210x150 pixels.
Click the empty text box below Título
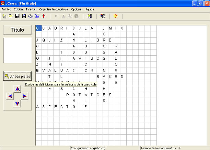[x=17, y=50]
